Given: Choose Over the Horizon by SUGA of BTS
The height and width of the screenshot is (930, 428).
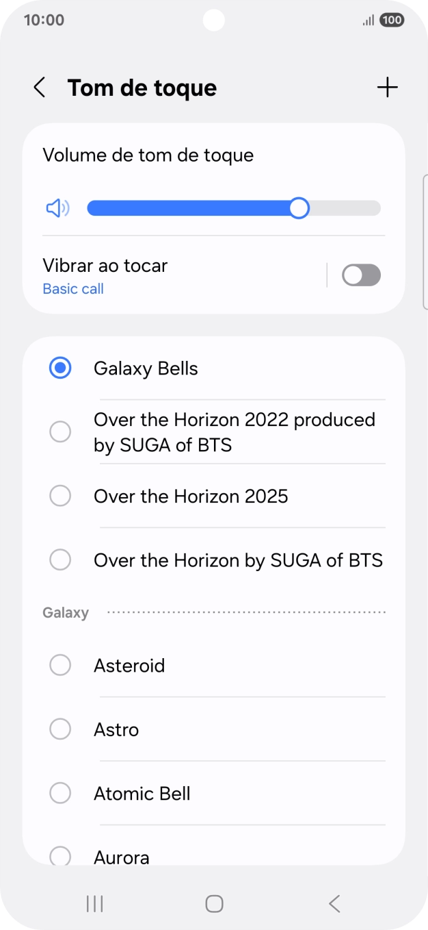Looking at the screenshot, I should pos(60,560).
